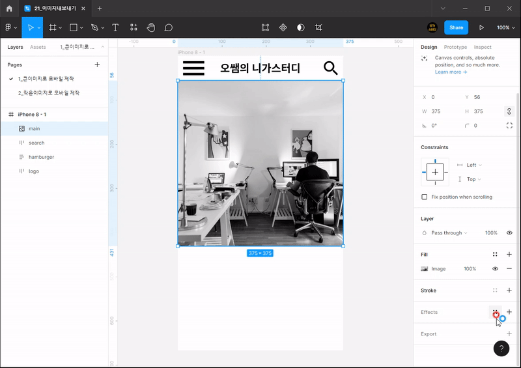Click Edit object icon in toolbar
The width and height of the screenshot is (521, 368).
click(265, 27)
